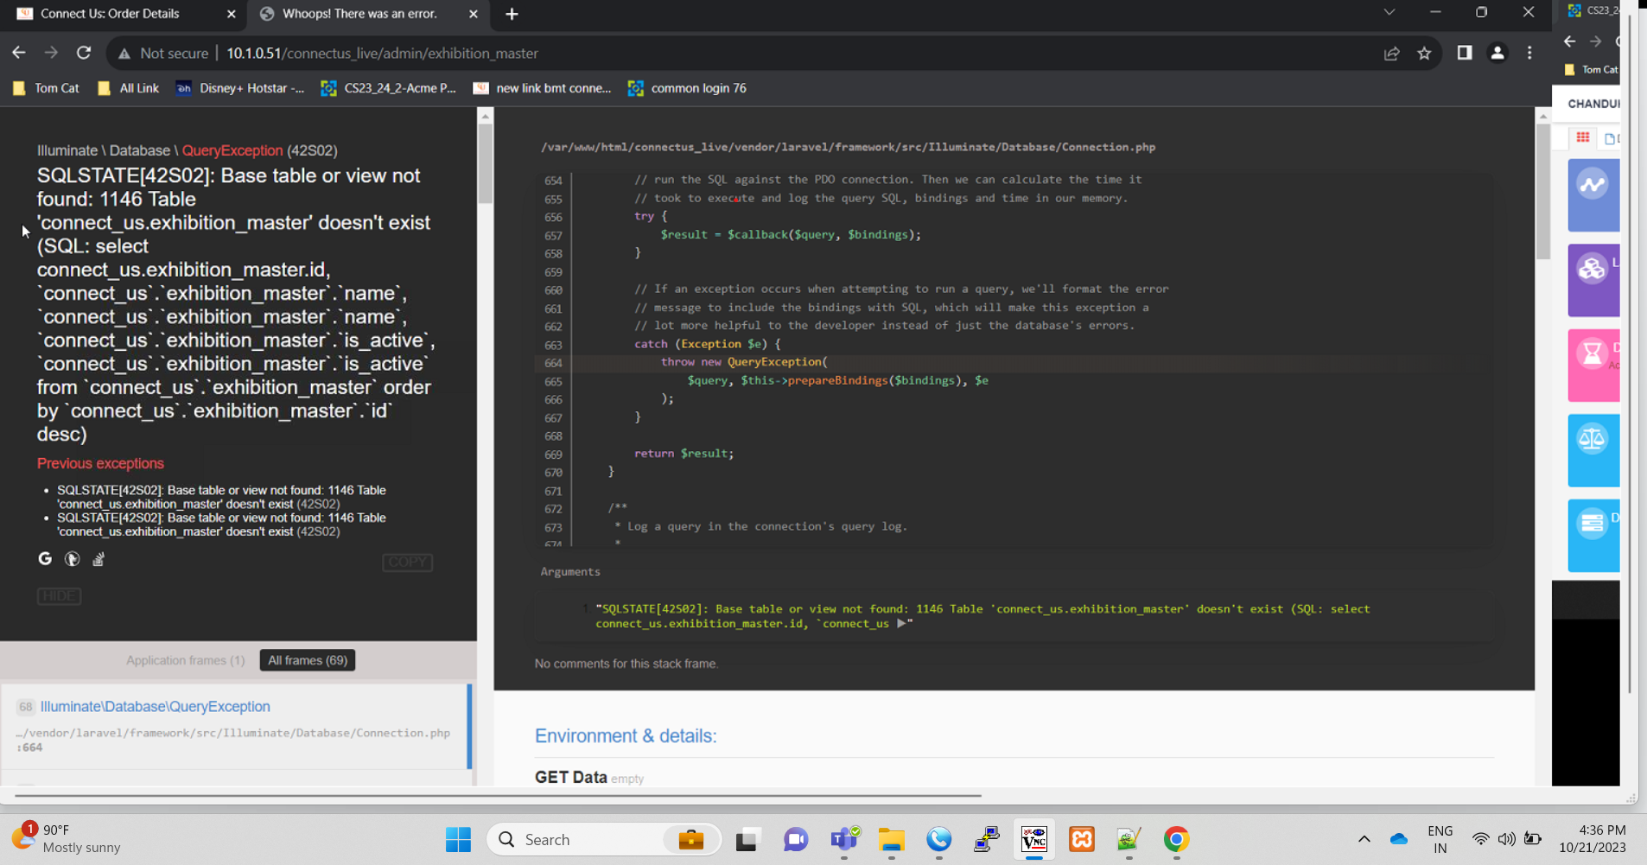Click the left panel vertical scrollbar thumb
Image resolution: width=1647 pixels, height=865 pixels.
tap(485, 164)
